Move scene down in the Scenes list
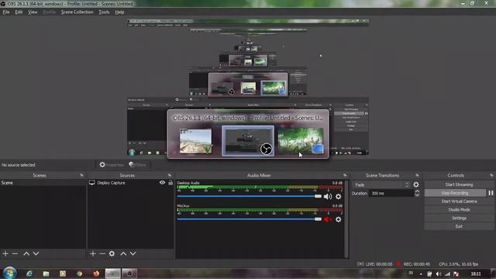This screenshot has height=279, width=496. tap(36, 253)
